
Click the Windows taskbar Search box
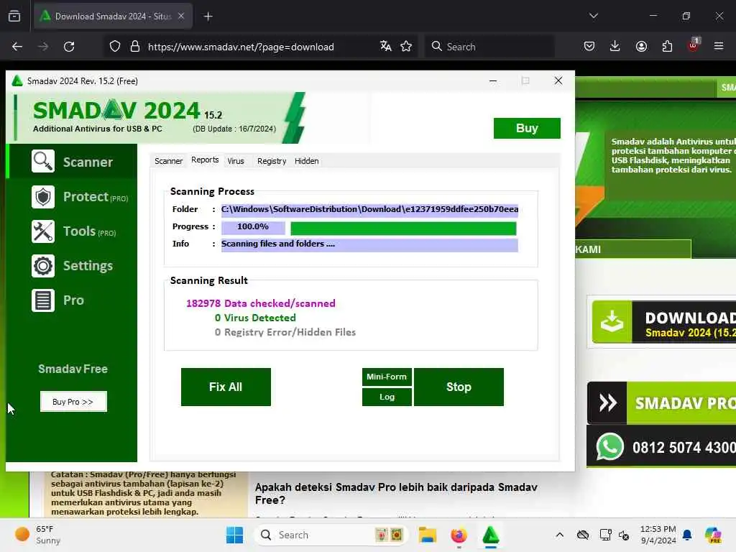tap(331, 535)
